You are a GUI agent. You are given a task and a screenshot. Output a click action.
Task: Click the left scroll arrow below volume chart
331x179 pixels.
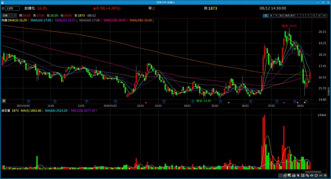pos(2,172)
